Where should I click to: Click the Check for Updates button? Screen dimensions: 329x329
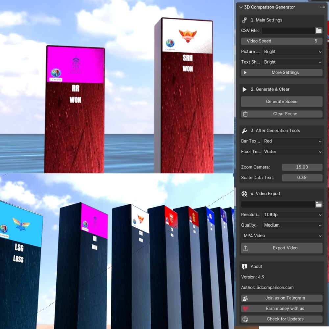[285, 319]
